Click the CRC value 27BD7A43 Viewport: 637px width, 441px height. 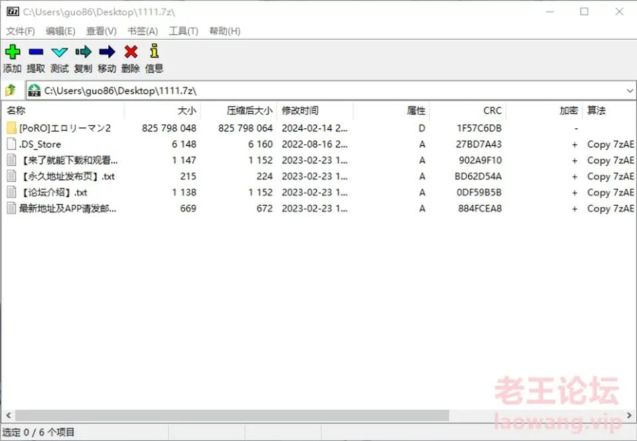[x=478, y=144]
